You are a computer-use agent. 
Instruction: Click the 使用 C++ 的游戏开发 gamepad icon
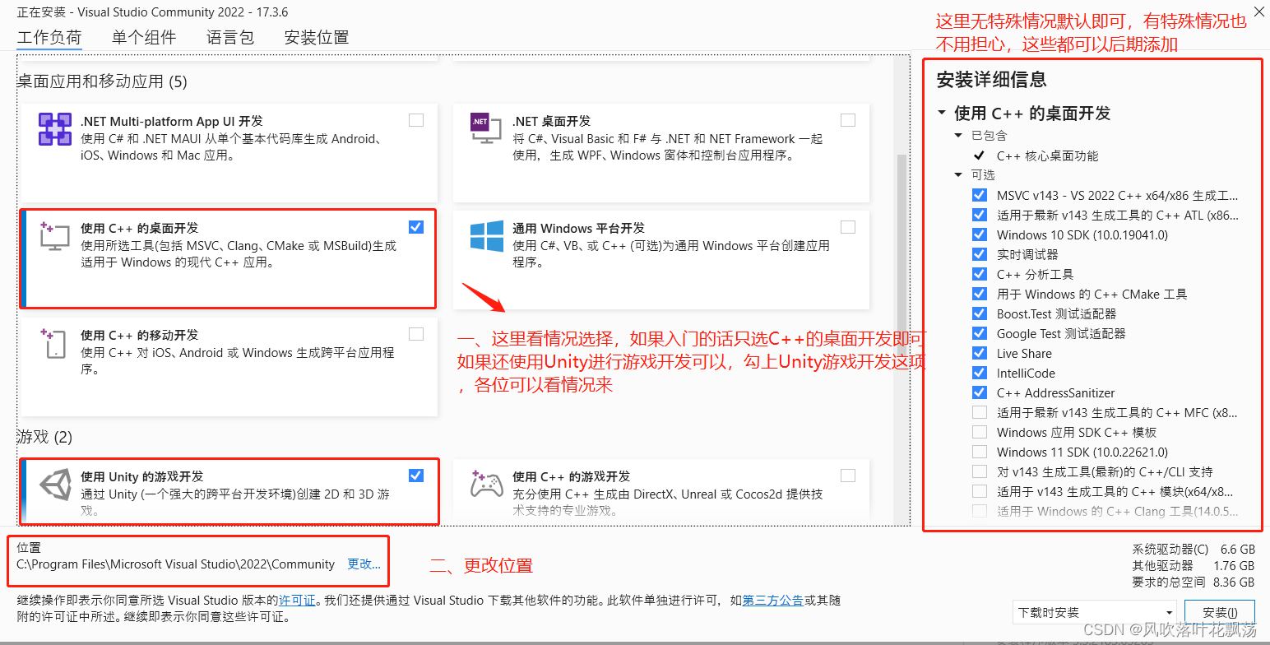point(486,485)
